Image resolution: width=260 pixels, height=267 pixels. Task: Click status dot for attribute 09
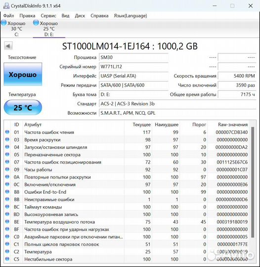(x=7, y=169)
